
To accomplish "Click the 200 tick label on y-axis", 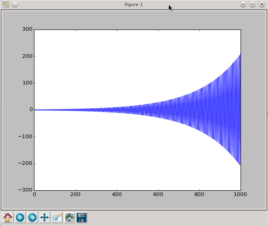I will click(x=28, y=56).
